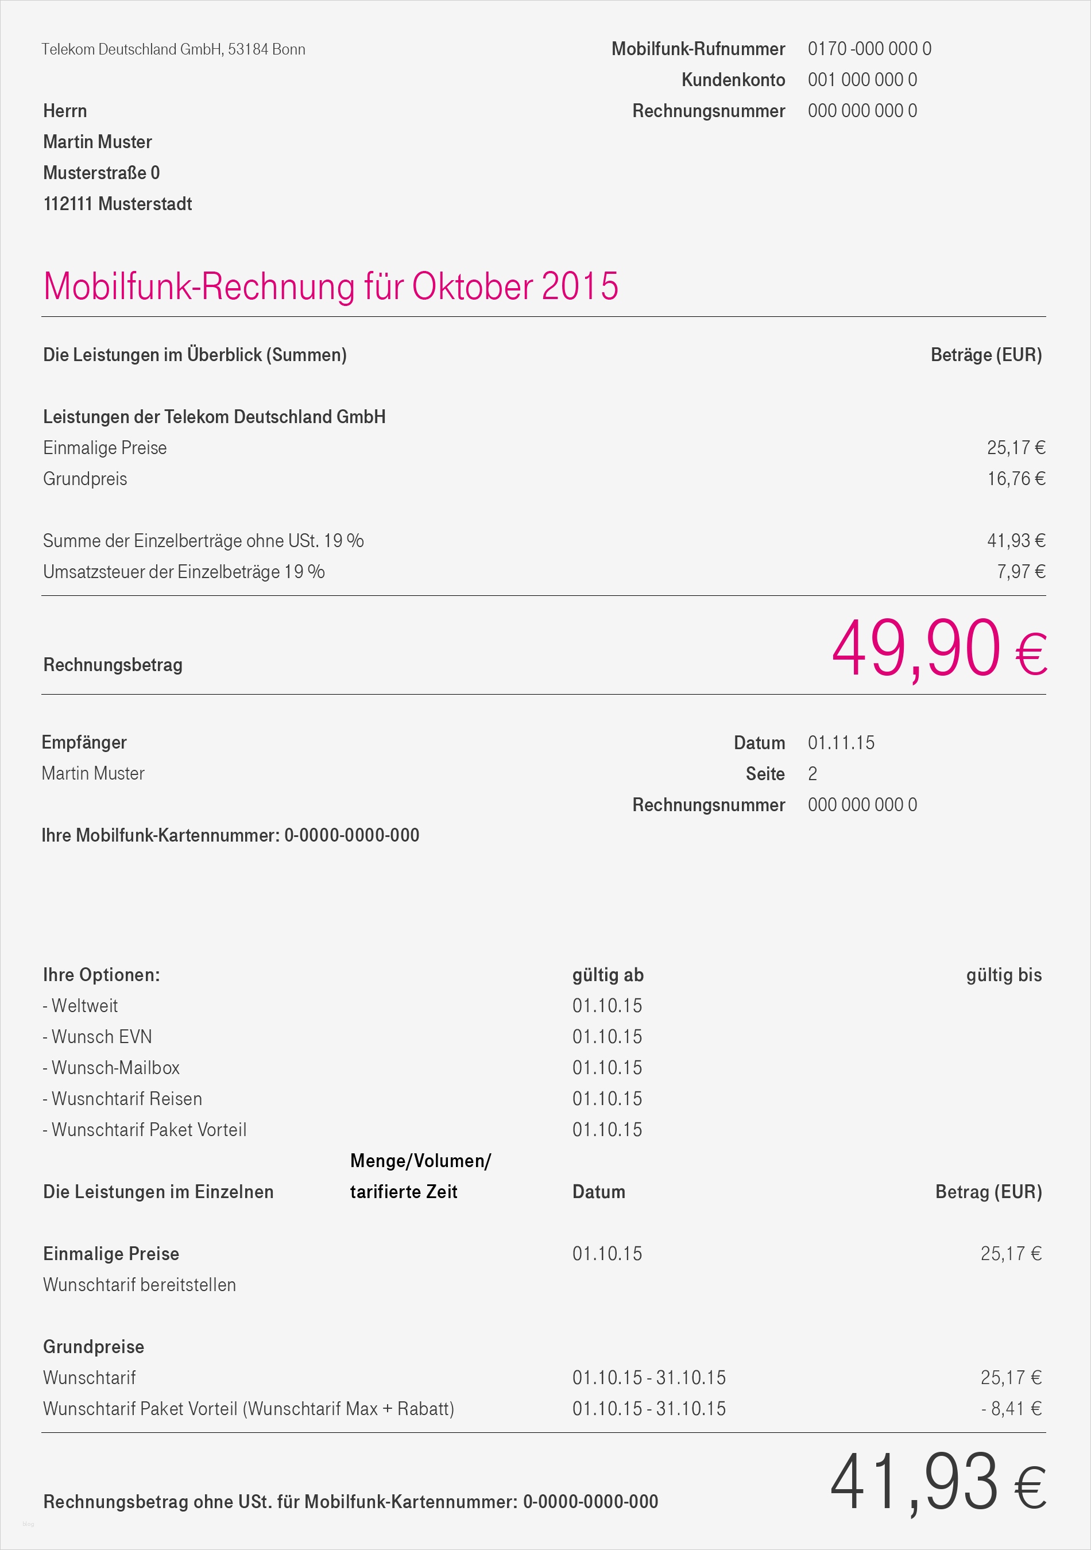Select the invoice date 01.11.15
This screenshot has height=1550, width=1091.
[841, 743]
